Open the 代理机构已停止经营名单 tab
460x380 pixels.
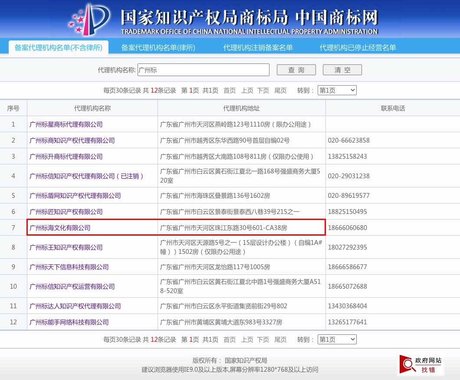tap(358, 48)
